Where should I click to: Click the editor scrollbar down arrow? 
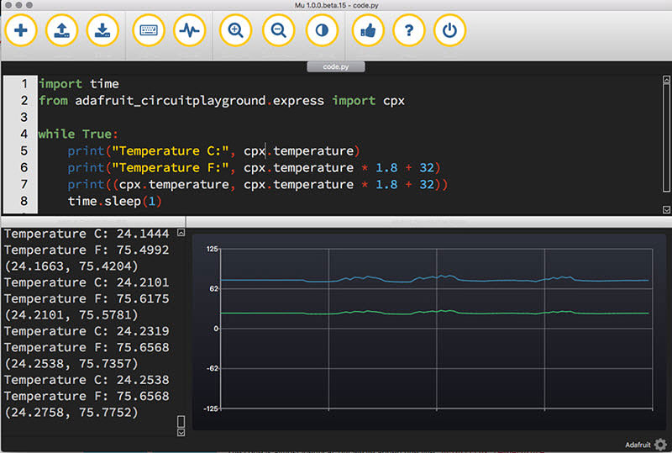[x=666, y=209]
